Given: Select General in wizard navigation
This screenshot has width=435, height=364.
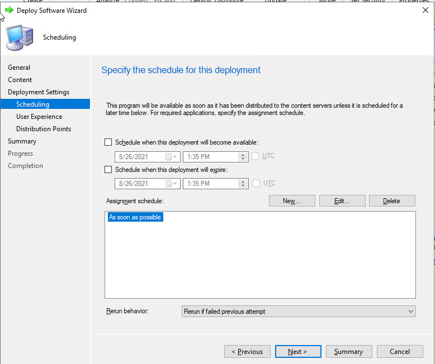Looking at the screenshot, I should pyautogui.click(x=19, y=68).
